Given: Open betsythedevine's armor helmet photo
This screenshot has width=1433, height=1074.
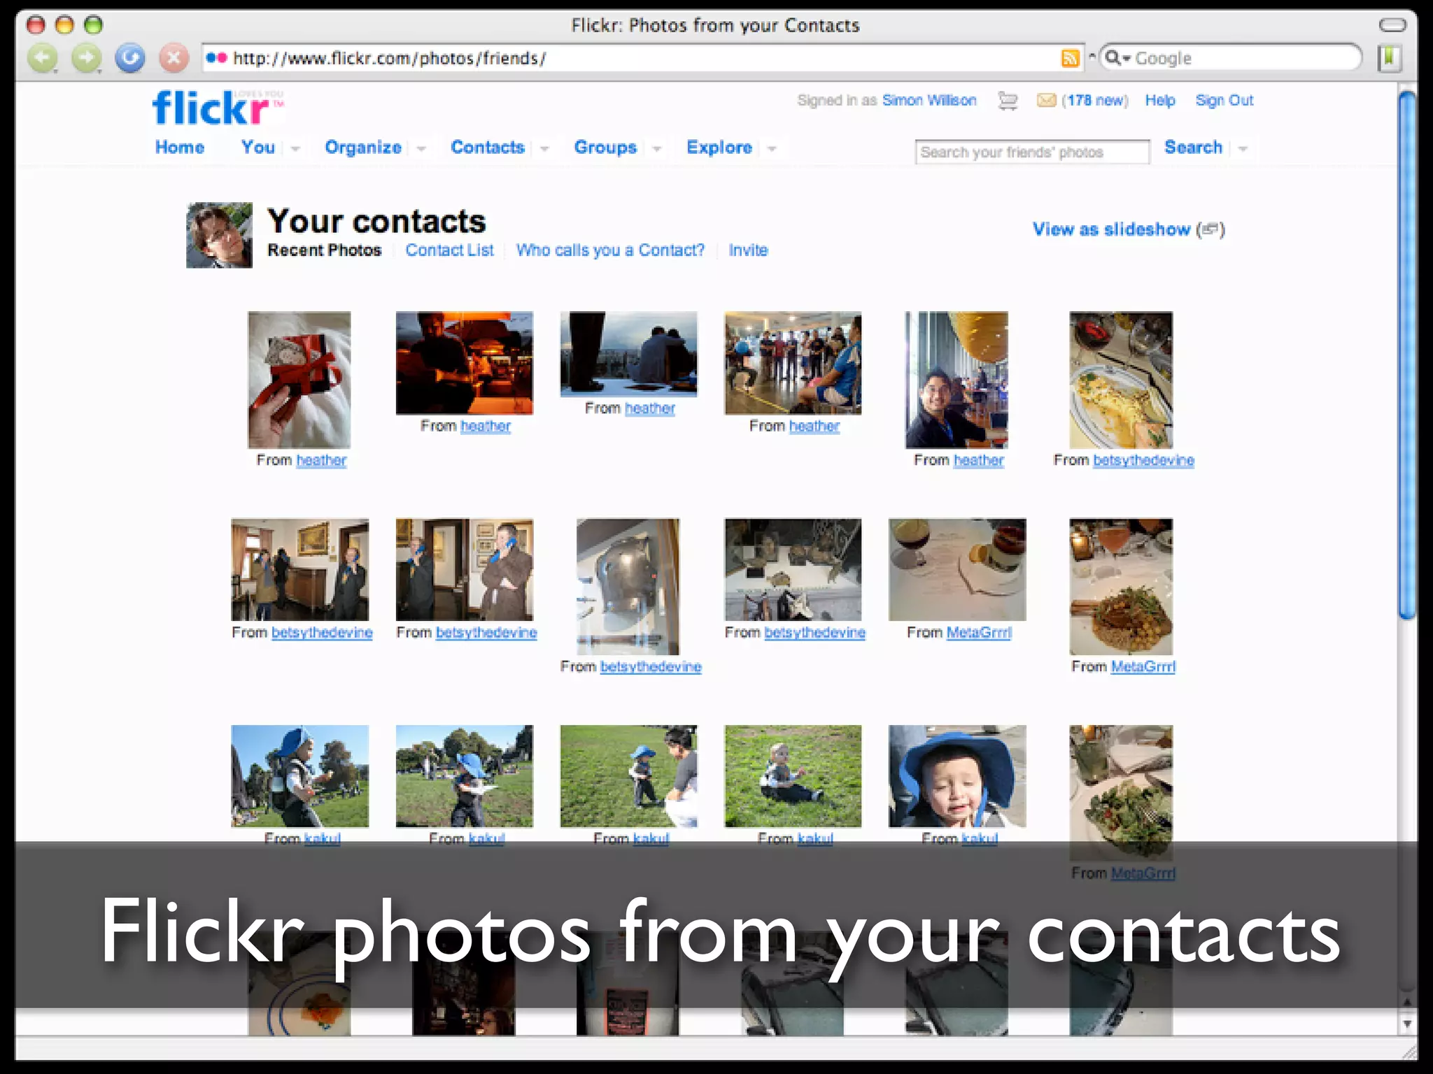Looking at the screenshot, I should click(x=628, y=587).
